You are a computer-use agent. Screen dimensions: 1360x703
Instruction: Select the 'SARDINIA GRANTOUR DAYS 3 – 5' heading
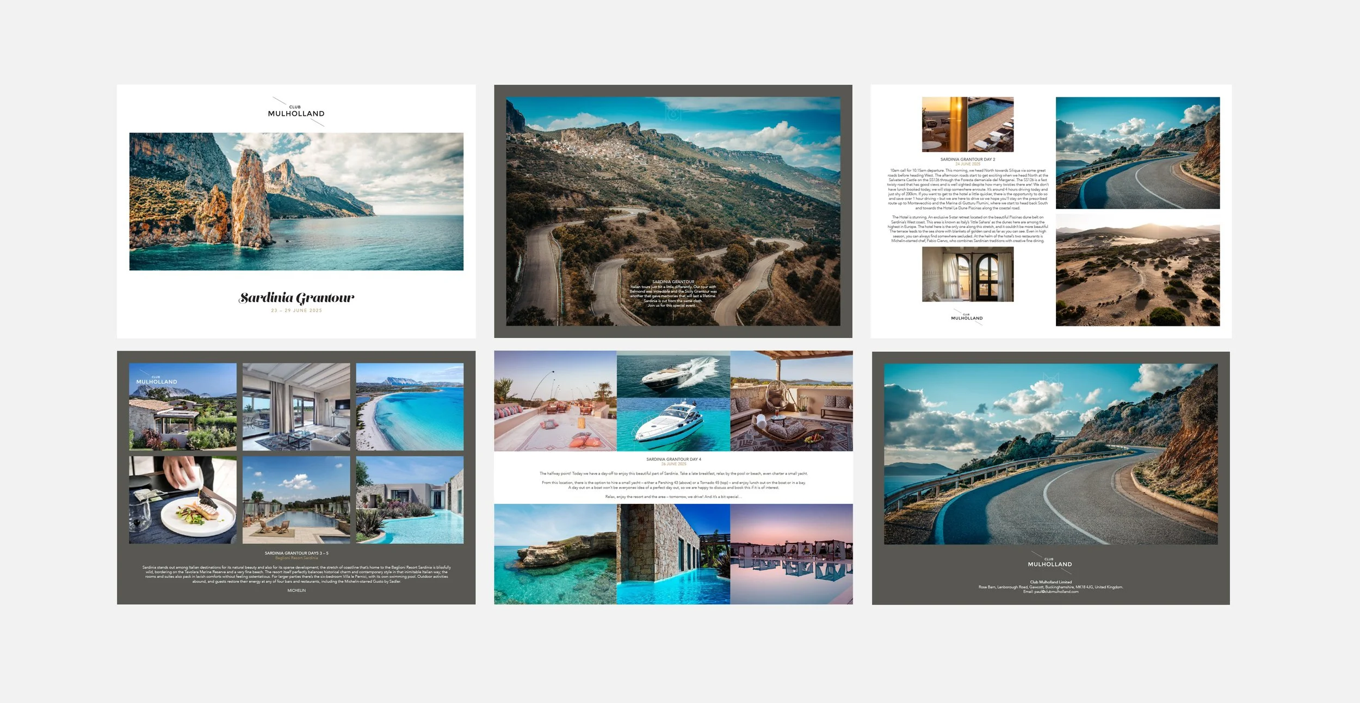pos(296,553)
